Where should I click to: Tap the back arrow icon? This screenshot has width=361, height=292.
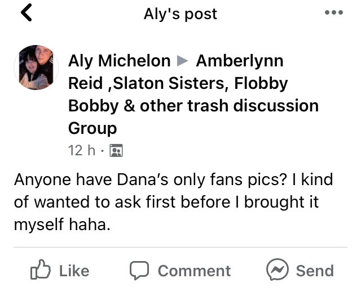27,12
